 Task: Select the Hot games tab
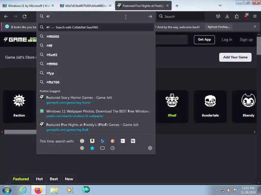click(39, 179)
